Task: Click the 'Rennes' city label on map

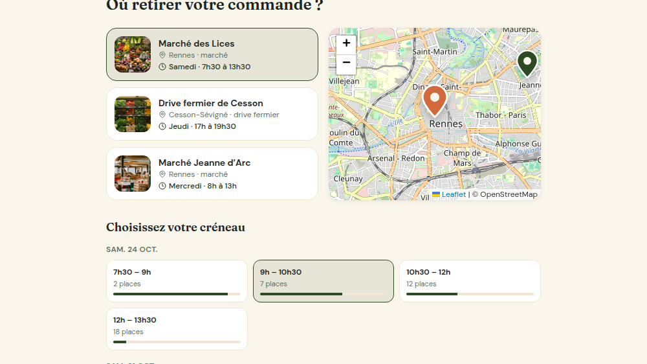Action: [446, 124]
